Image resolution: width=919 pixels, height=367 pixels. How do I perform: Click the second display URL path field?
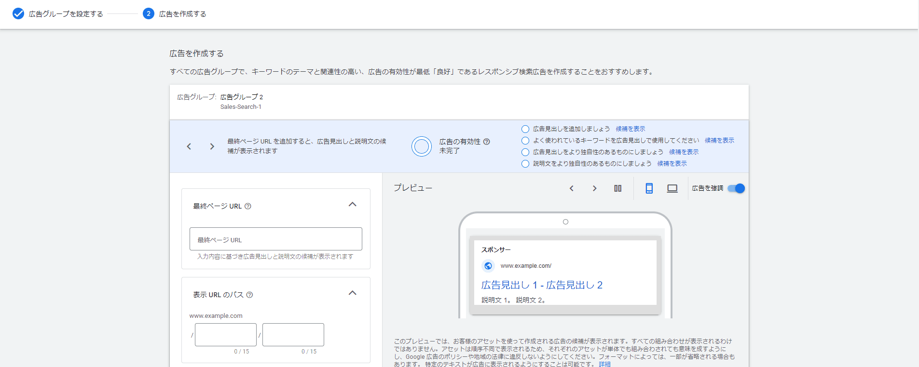(x=293, y=335)
